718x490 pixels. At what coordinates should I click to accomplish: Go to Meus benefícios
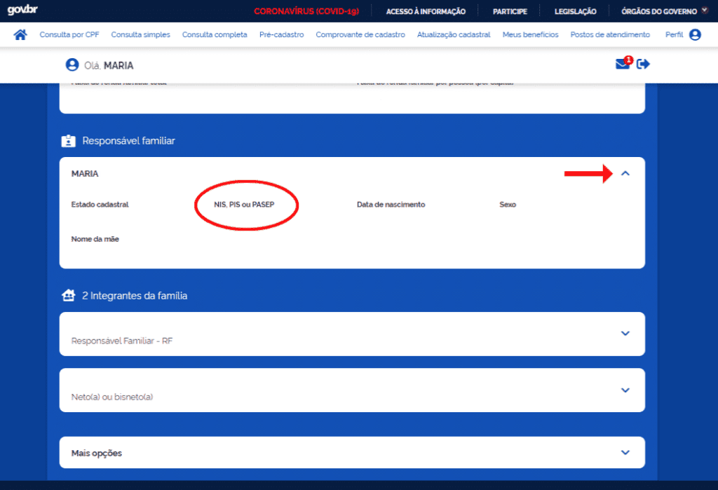[530, 34]
